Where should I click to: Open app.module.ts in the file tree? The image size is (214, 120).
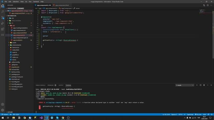18,40
